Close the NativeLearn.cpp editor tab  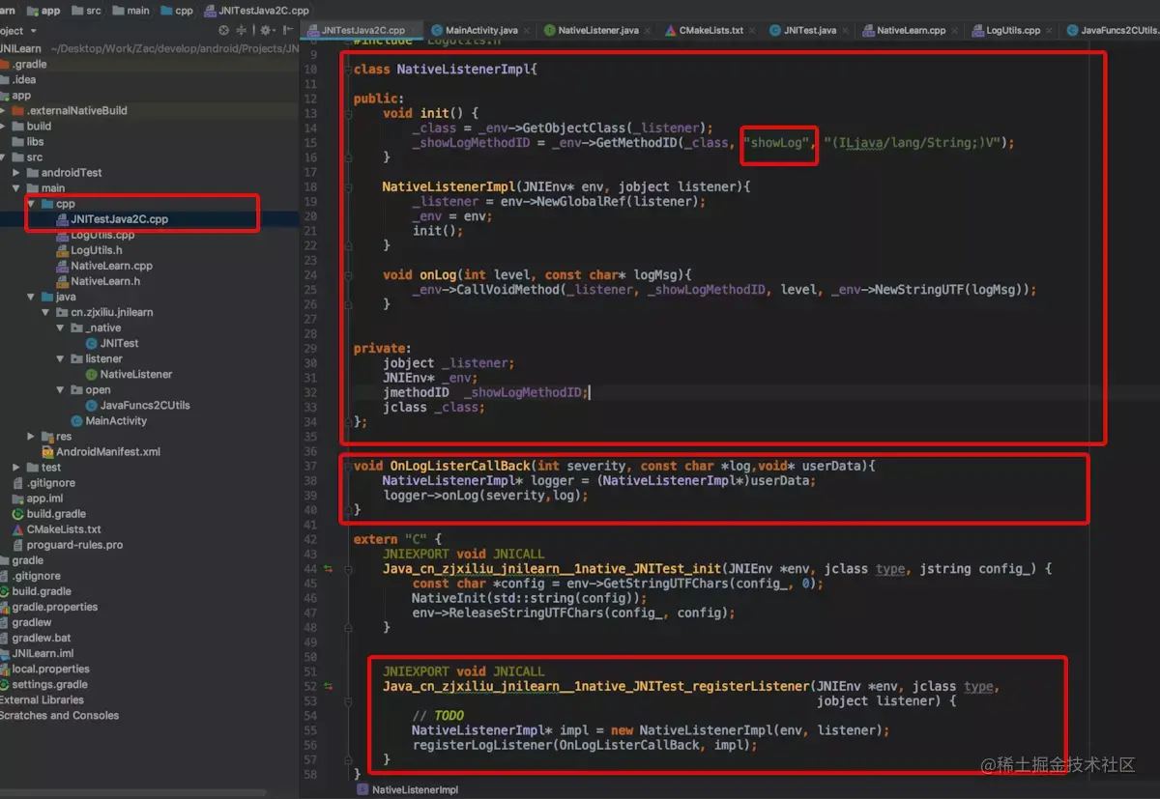pos(955,31)
